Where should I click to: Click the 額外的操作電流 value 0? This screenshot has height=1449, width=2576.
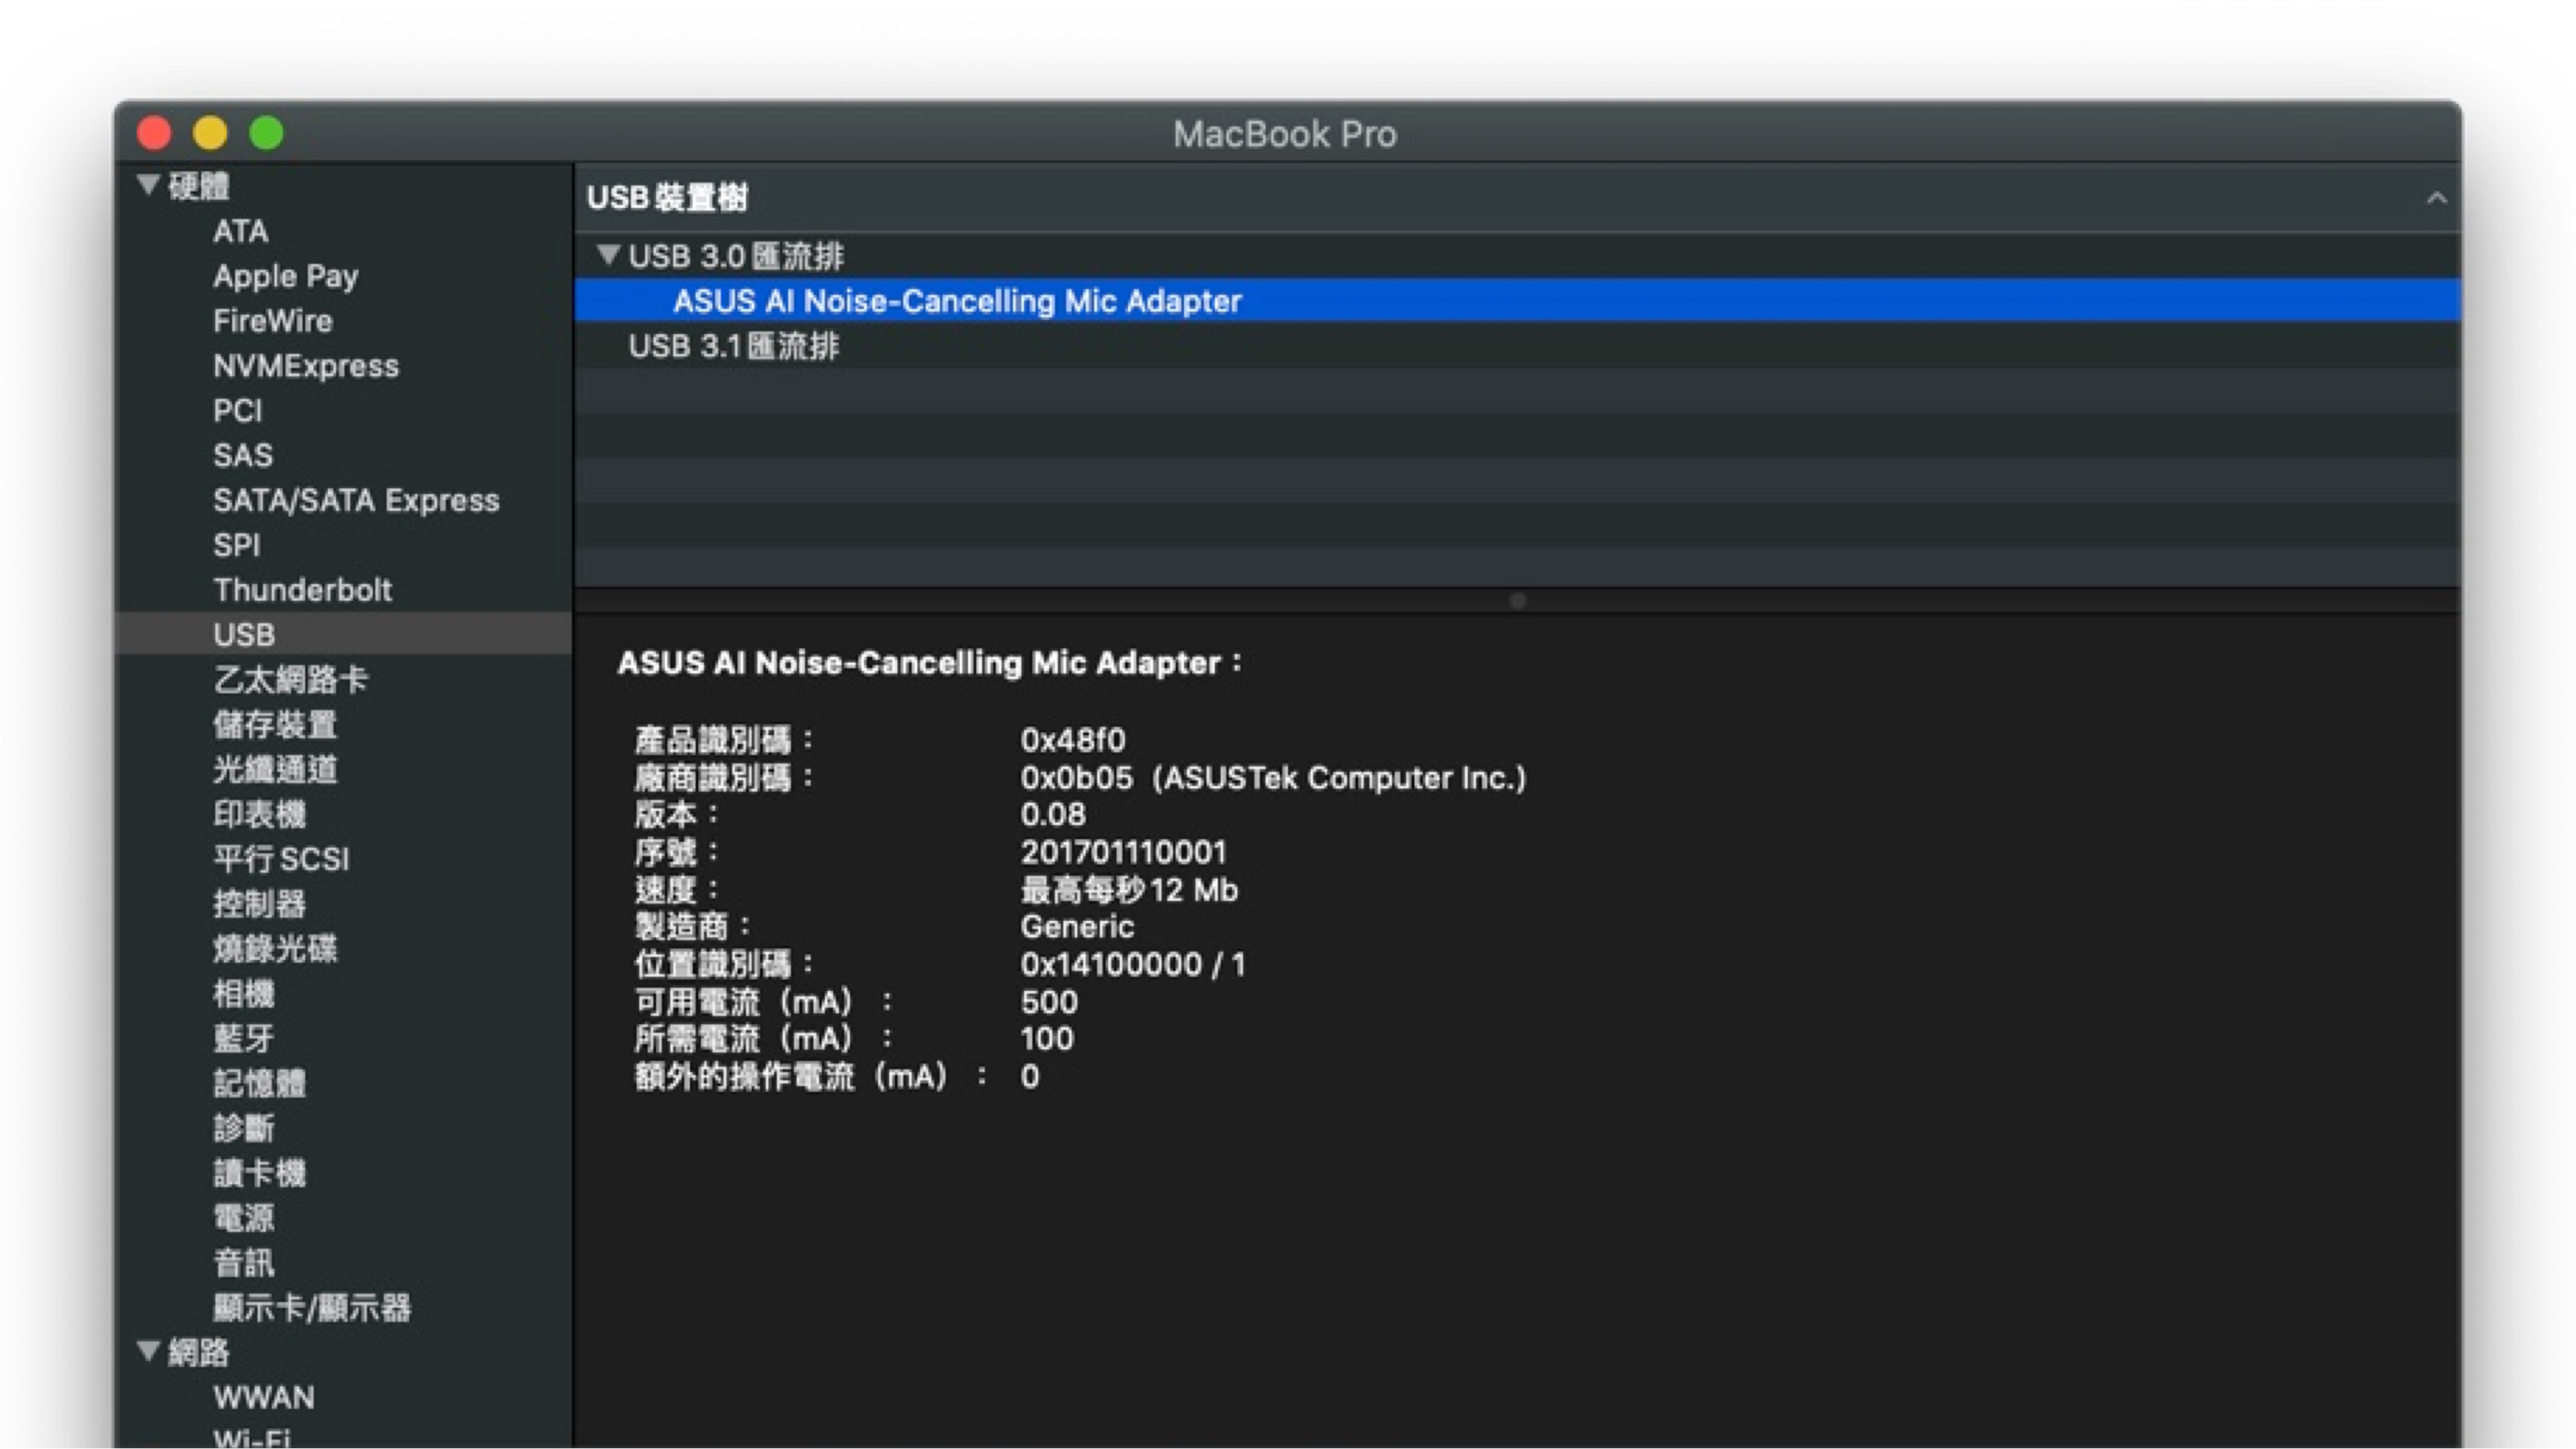pos(1029,1077)
